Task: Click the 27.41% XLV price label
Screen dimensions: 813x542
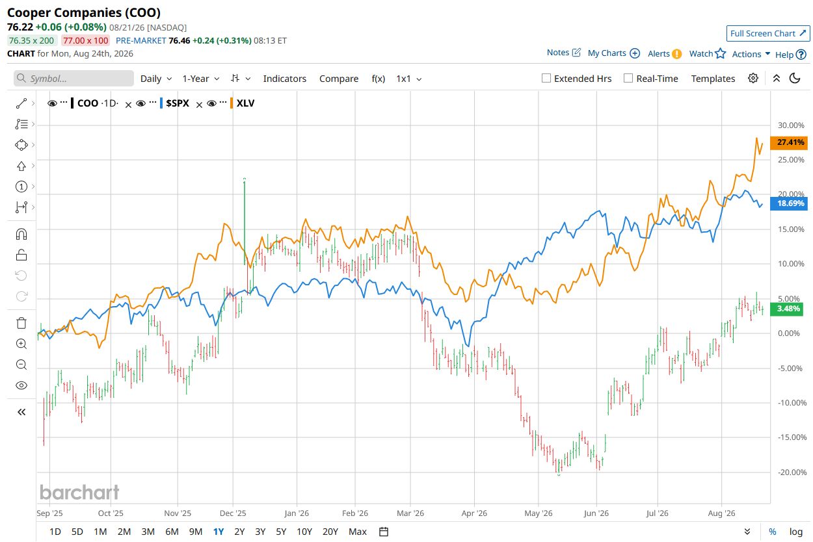Action: click(x=788, y=142)
